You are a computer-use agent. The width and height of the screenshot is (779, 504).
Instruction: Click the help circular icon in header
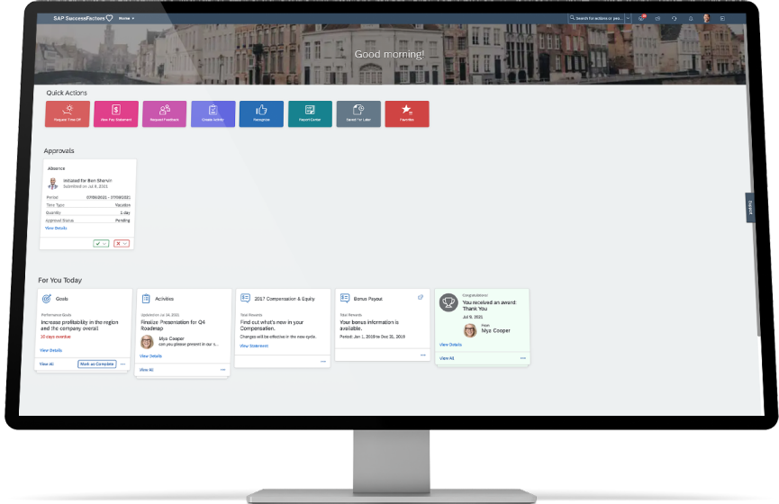tap(675, 18)
